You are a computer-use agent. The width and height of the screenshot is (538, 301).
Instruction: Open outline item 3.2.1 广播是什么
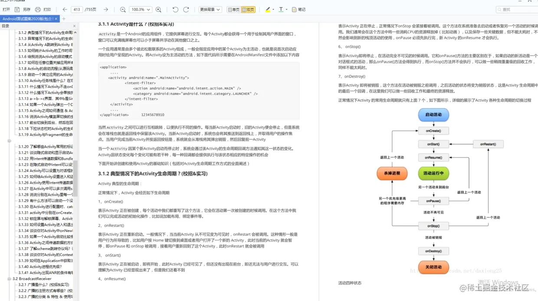(44, 285)
